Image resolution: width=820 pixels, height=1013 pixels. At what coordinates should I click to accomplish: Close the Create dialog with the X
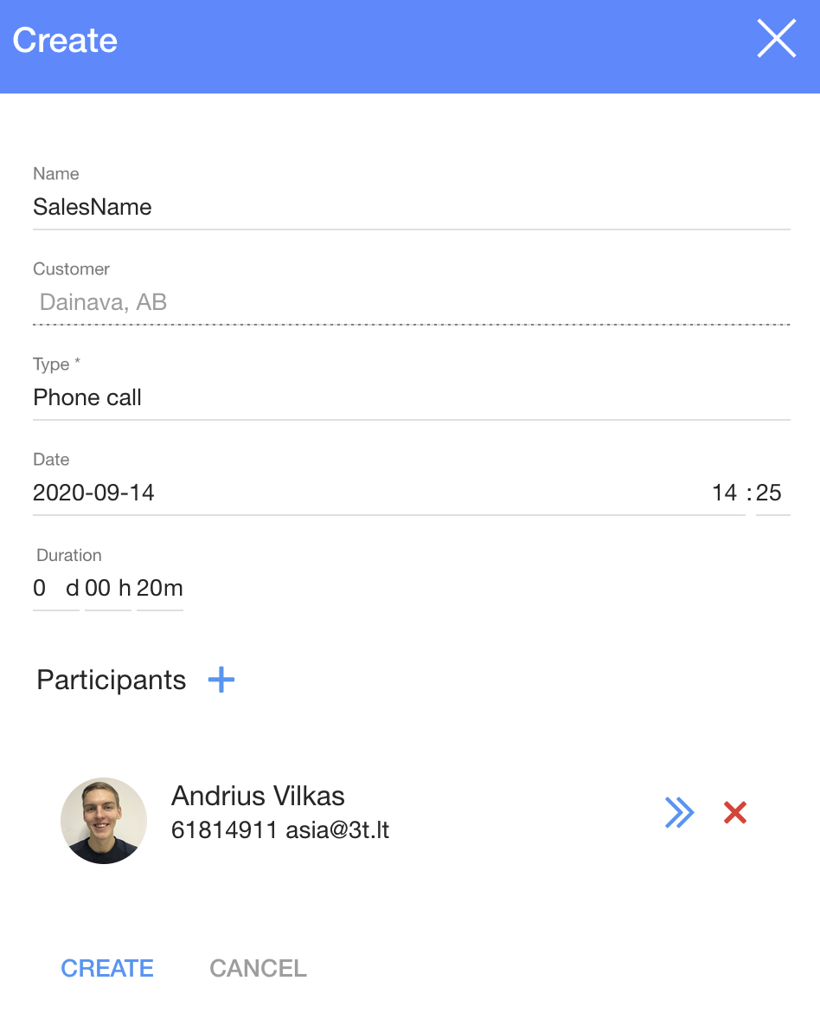(776, 39)
